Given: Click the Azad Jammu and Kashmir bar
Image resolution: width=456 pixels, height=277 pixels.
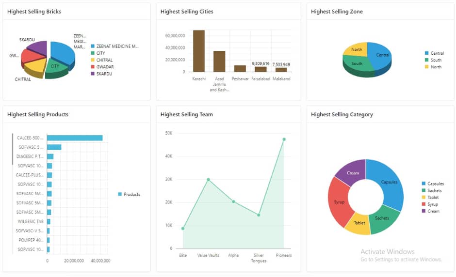Looking at the screenshot, I should (x=219, y=61).
